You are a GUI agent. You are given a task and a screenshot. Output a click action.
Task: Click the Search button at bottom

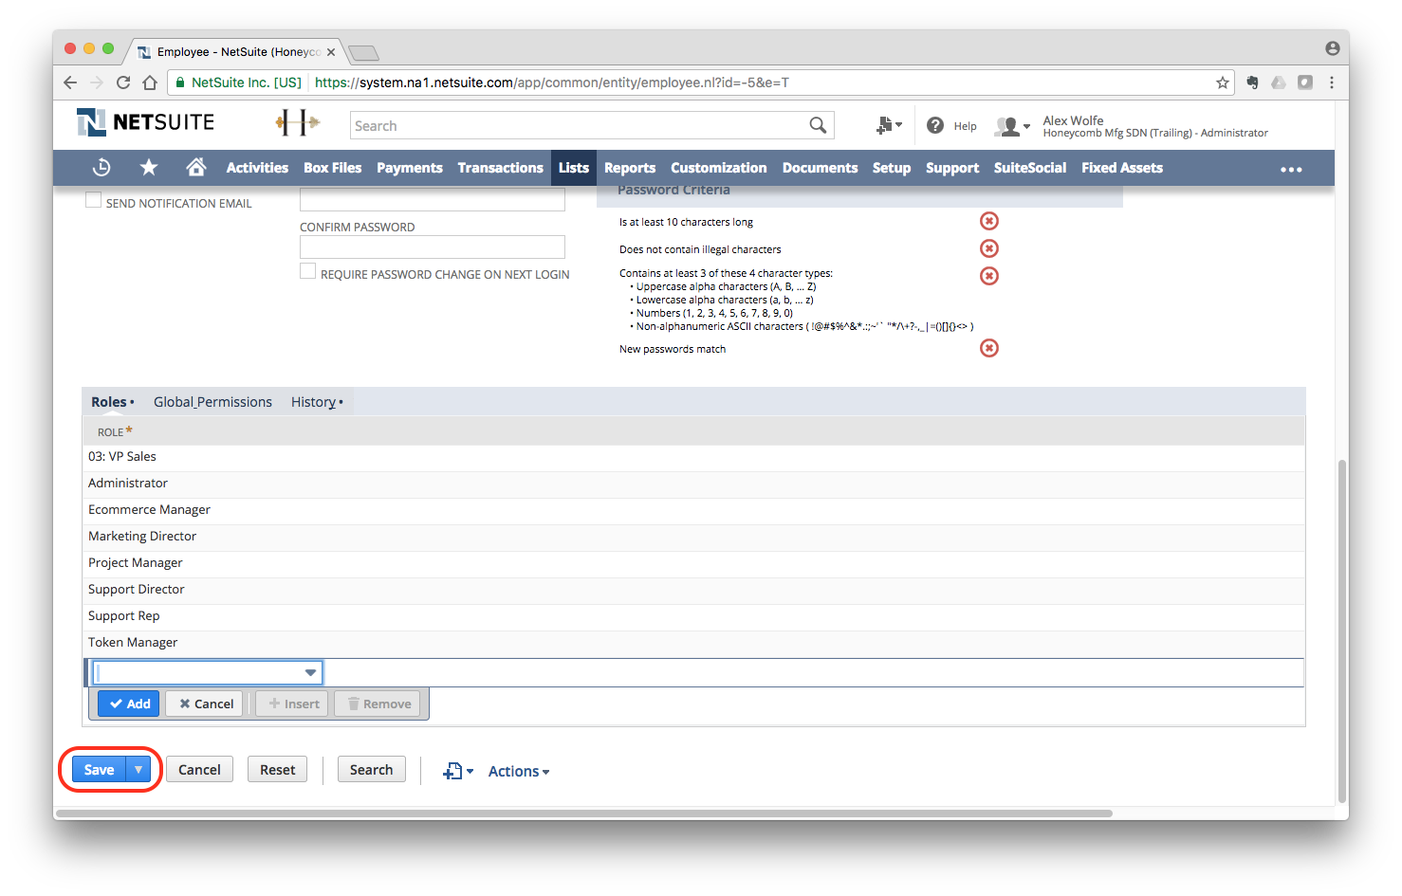(x=371, y=770)
